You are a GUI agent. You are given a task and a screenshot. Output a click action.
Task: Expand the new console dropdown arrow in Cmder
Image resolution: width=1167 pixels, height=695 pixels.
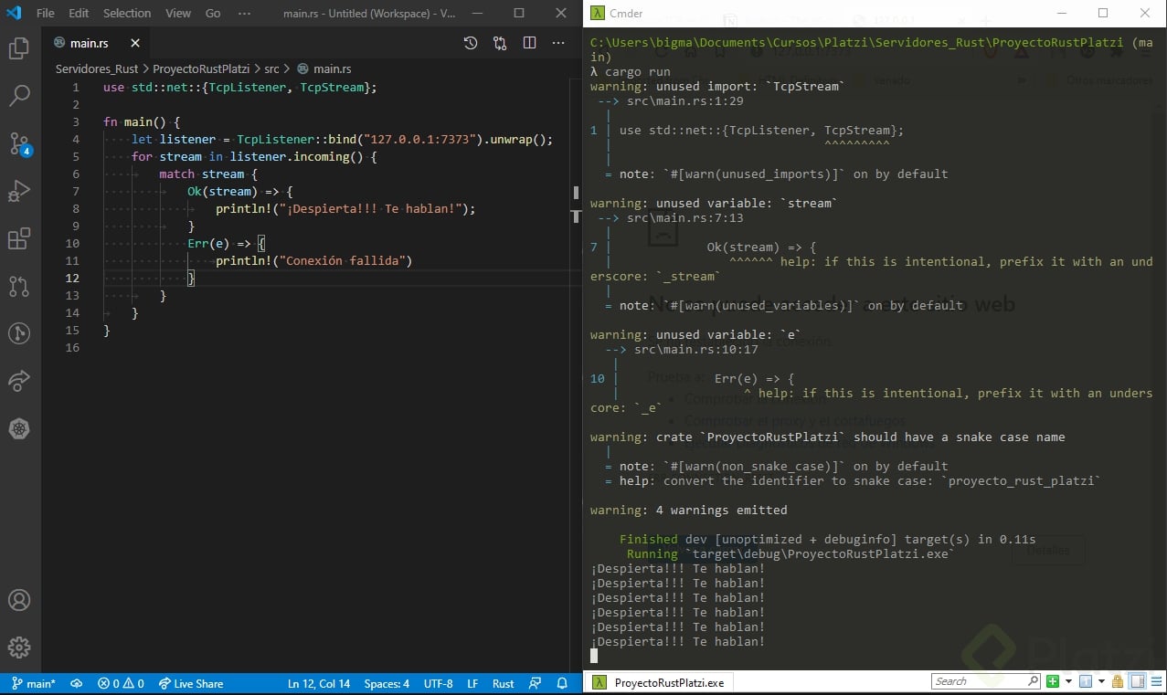1068,681
